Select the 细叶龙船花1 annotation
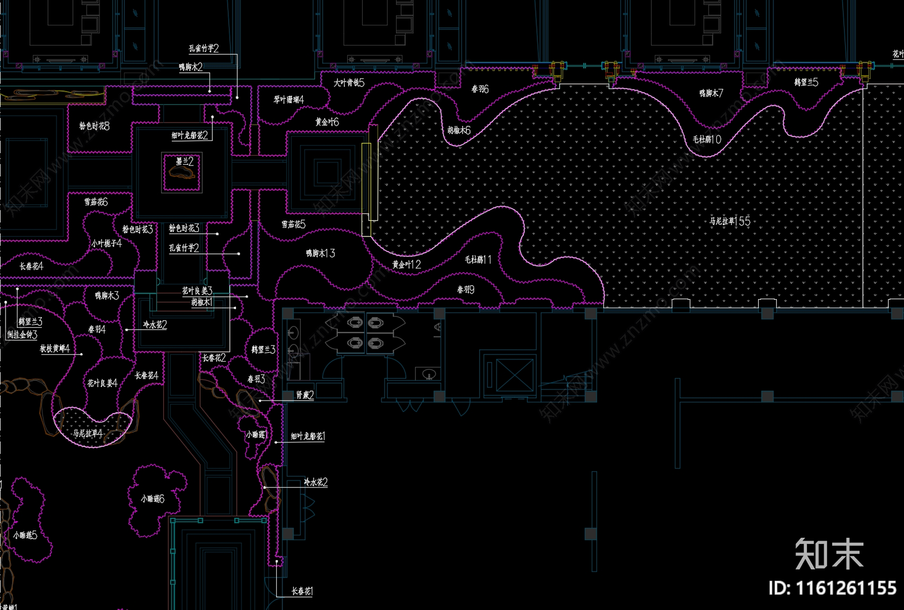The width and height of the screenshot is (904, 610). click(308, 436)
